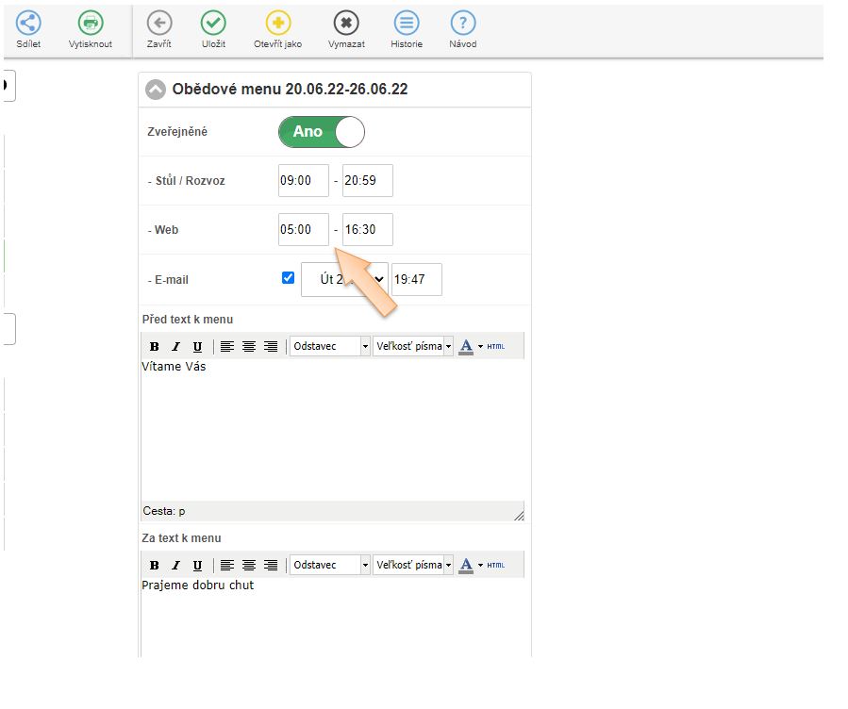Delete using the Vymazat icon

pyautogui.click(x=346, y=24)
